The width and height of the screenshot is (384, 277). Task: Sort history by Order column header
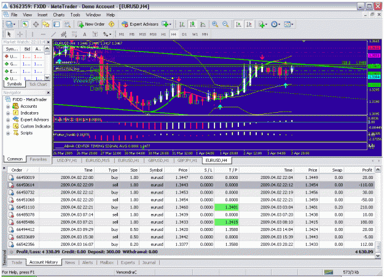[23, 170]
